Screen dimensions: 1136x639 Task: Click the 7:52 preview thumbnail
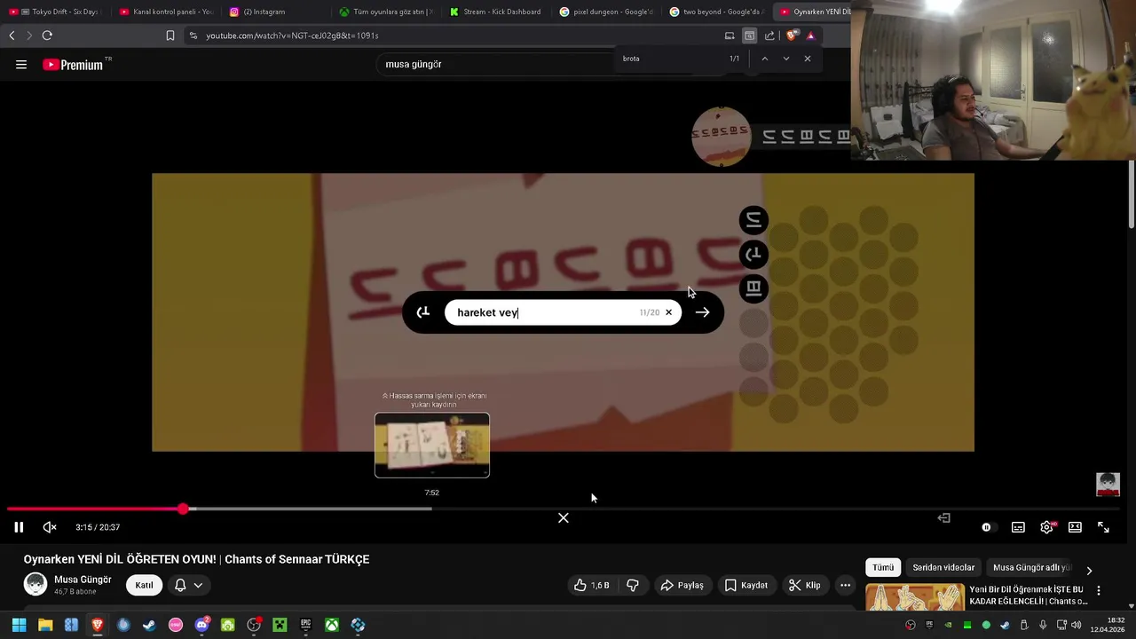click(x=432, y=446)
